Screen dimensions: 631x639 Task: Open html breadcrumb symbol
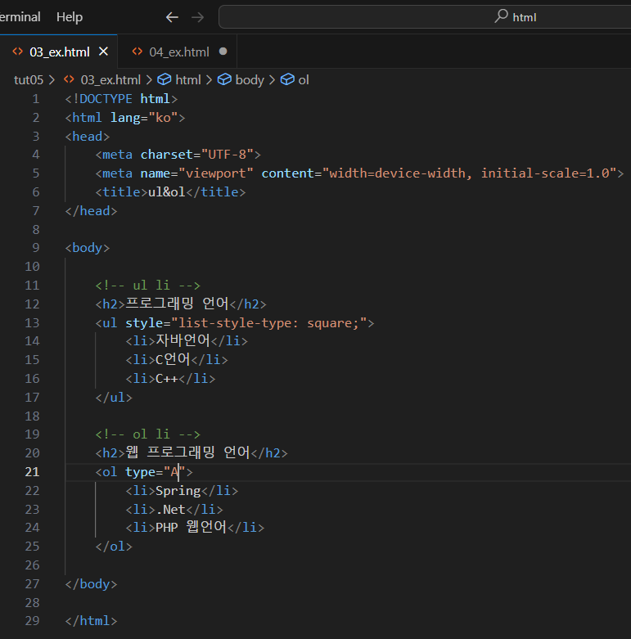click(188, 80)
